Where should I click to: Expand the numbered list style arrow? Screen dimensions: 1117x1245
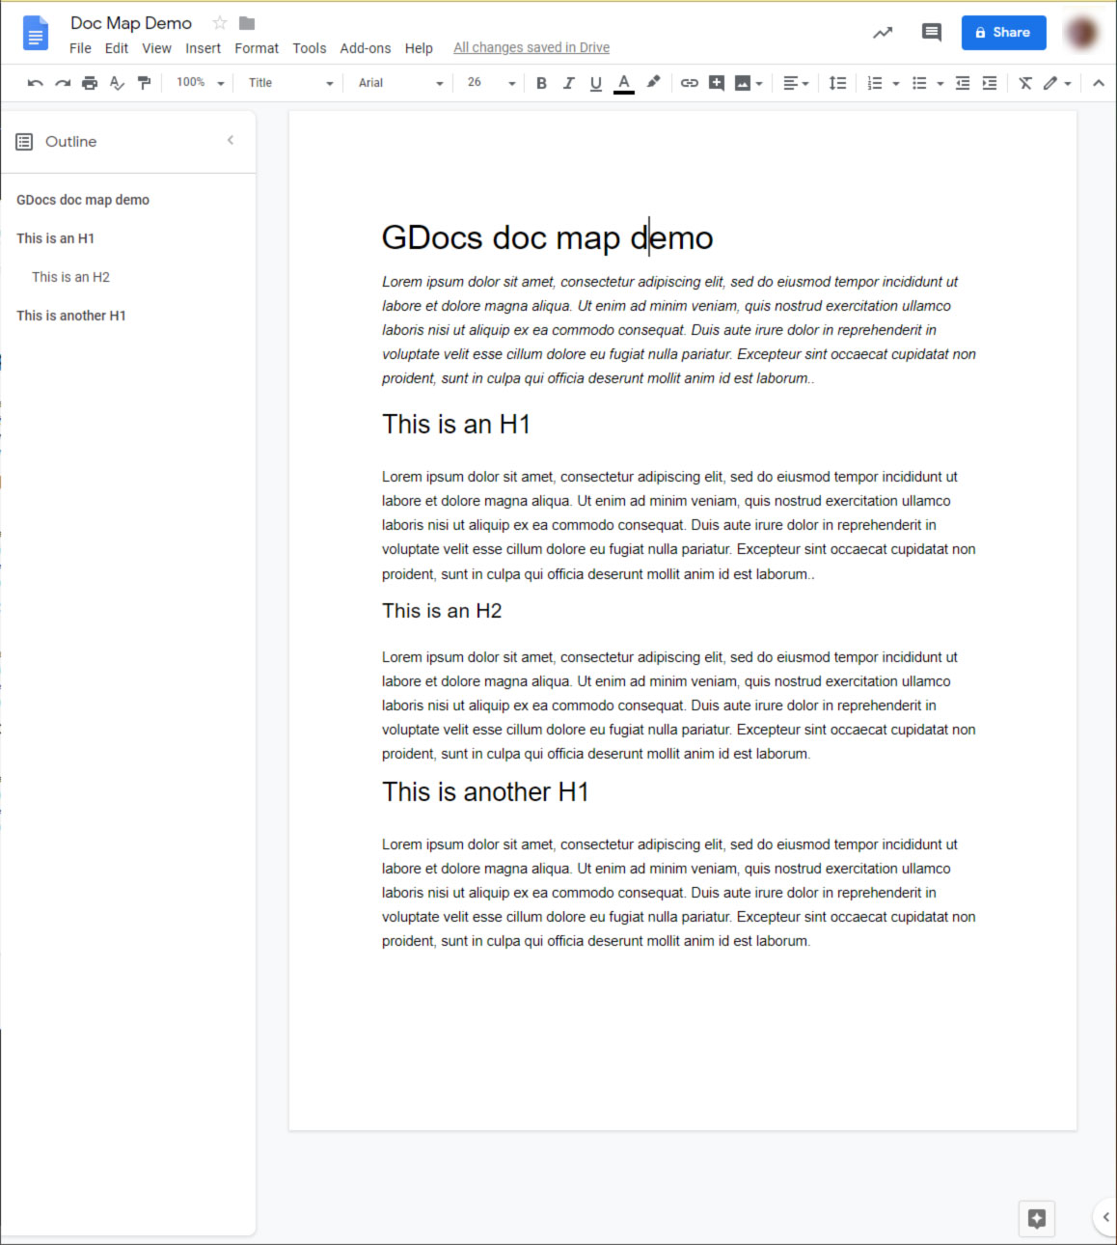click(896, 84)
